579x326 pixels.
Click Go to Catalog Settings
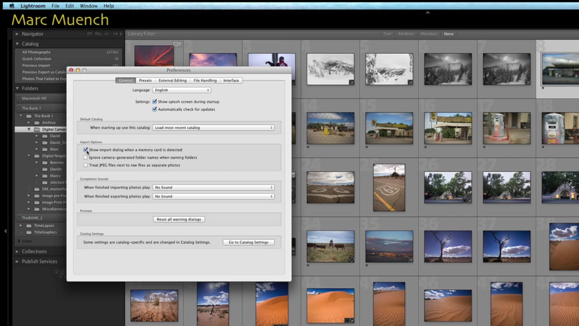(x=248, y=242)
